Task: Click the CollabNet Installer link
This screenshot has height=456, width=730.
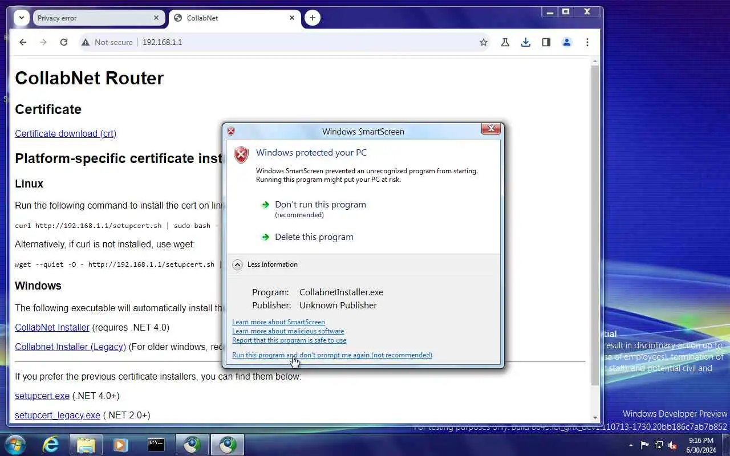Action: [x=52, y=327]
